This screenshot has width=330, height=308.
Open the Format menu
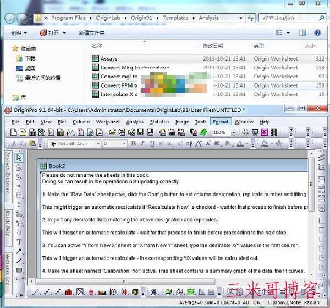[221, 122]
